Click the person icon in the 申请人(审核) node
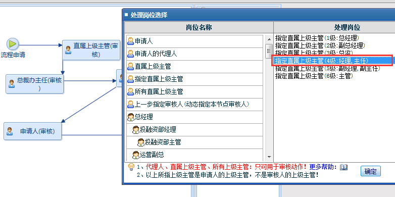 click(10, 131)
